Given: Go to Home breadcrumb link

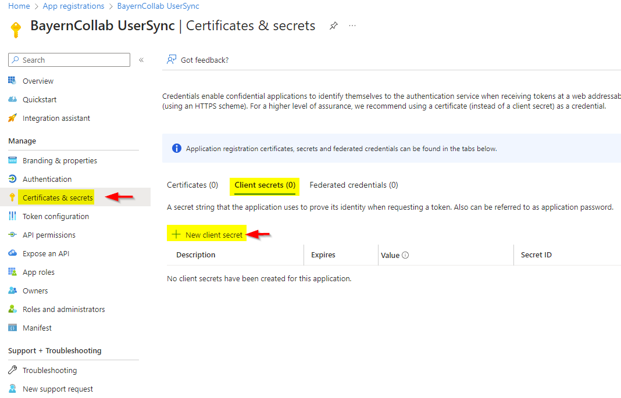Looking at the screenshot, I should pos(19,6).
